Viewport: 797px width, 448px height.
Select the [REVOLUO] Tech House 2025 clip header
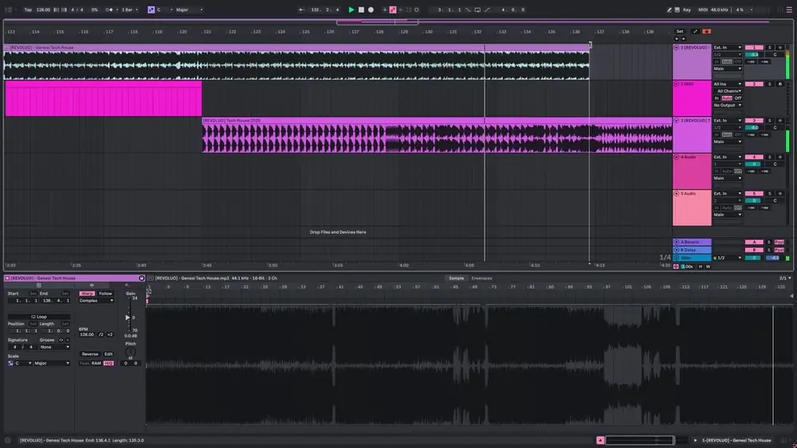437,121
